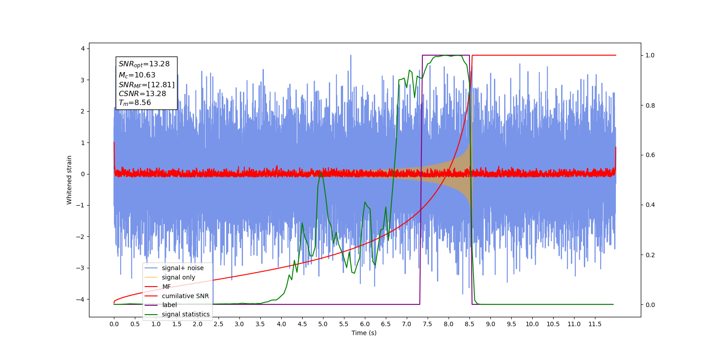This screenshot has width=712, height=356.
Task: Click the 'label' legend entry
Action: coord(161,305)
